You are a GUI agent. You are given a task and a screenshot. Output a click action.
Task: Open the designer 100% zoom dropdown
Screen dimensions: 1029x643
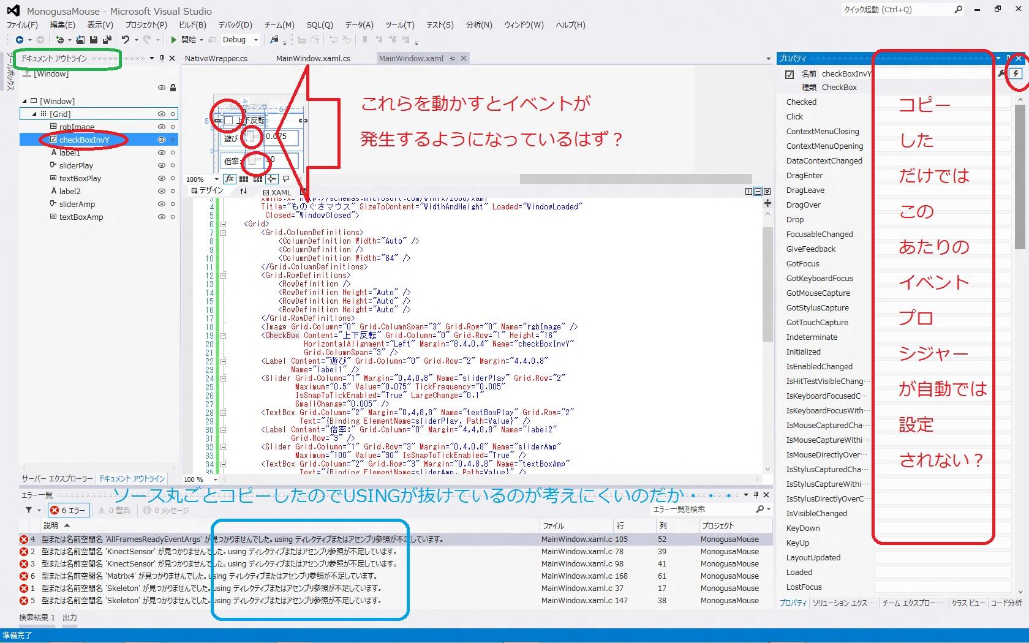216,179
